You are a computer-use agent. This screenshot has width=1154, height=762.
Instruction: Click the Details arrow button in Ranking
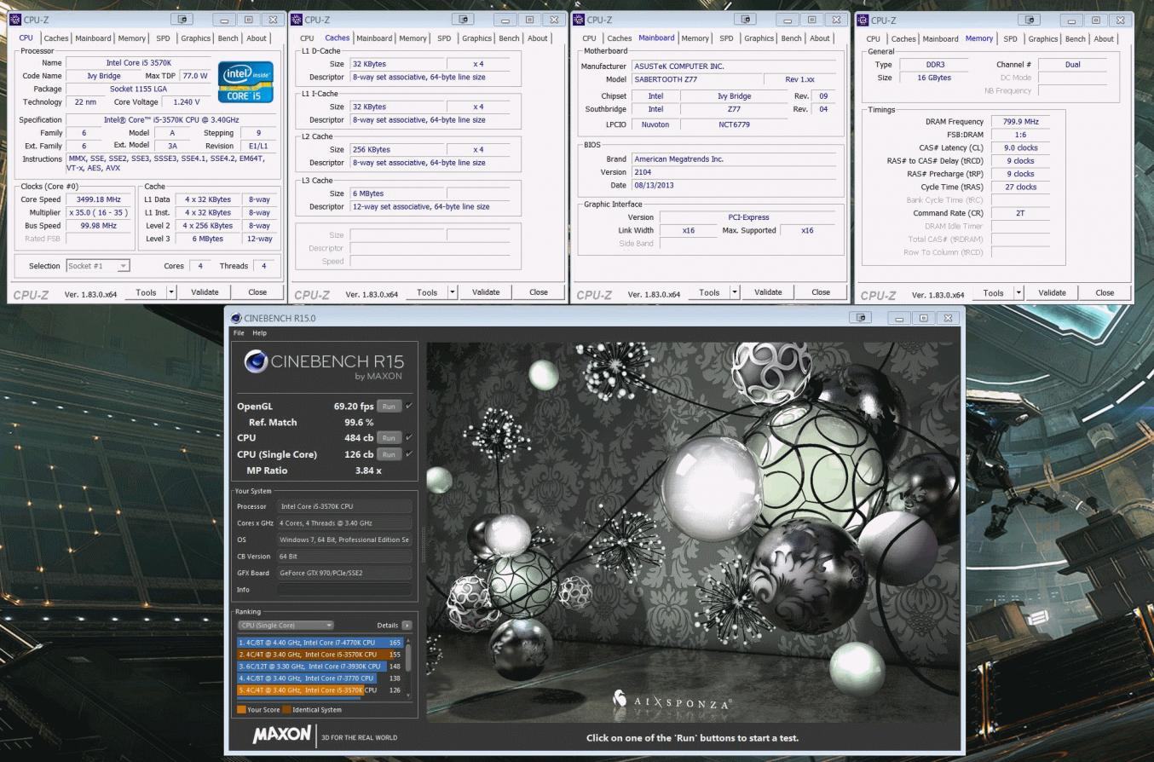(x=407, y=625)
